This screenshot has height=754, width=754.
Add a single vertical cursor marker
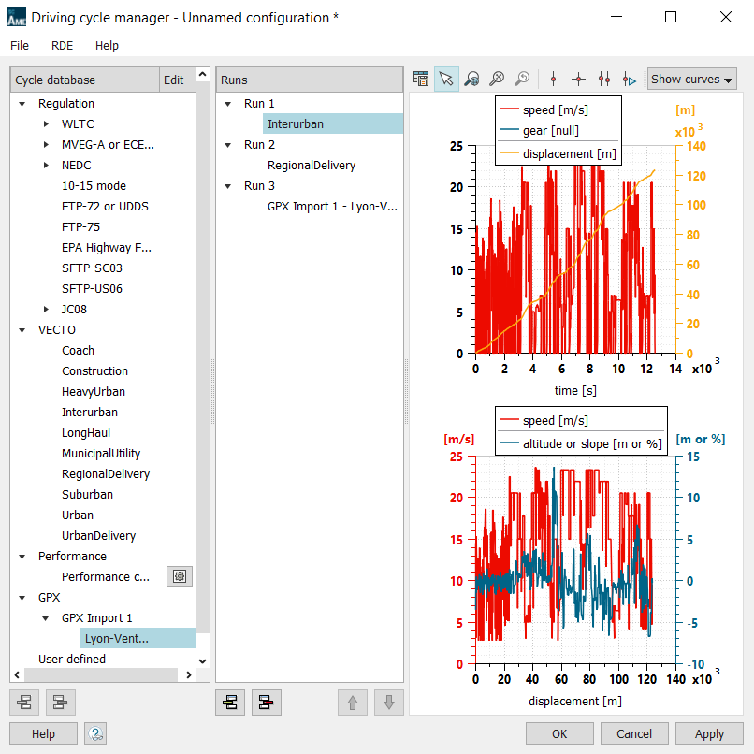click(x=553, y=79)
